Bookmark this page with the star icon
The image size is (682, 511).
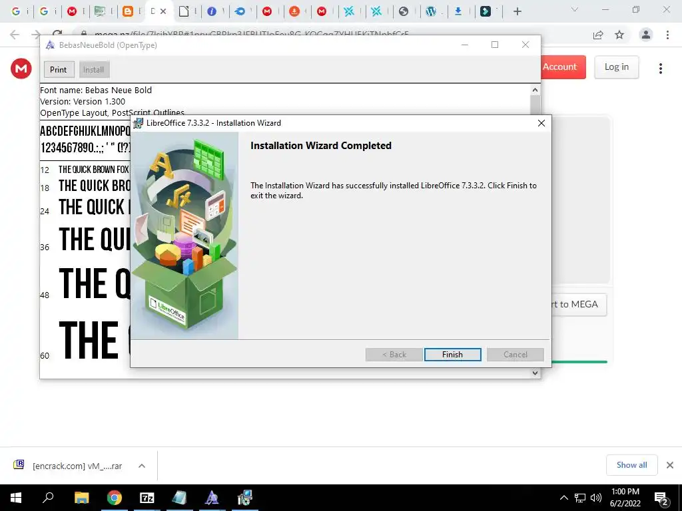coord(619,35)
